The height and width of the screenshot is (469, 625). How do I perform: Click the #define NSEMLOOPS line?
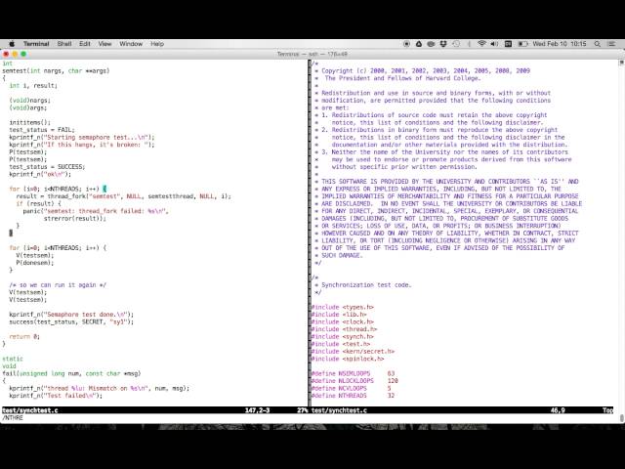click(x=353, y=373)
